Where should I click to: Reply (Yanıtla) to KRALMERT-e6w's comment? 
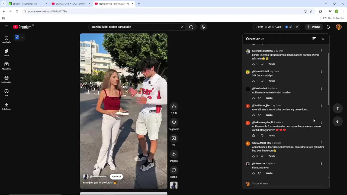point(272,156)
